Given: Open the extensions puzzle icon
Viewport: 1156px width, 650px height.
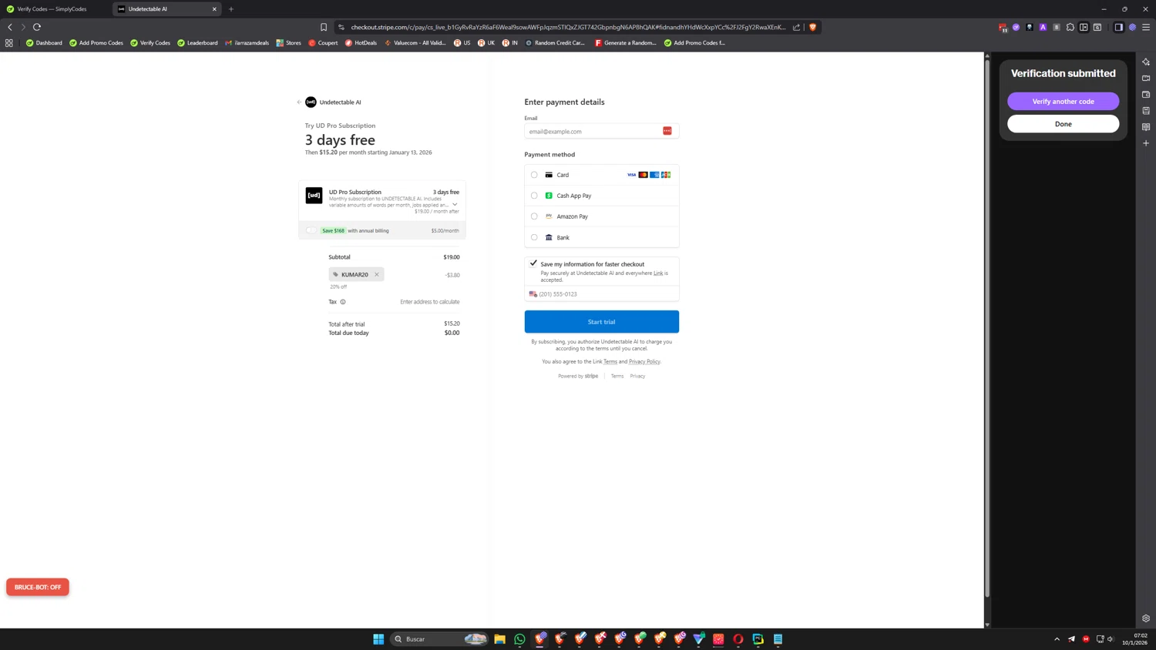Looking at the screenshot, I should tap(1070, 27).
